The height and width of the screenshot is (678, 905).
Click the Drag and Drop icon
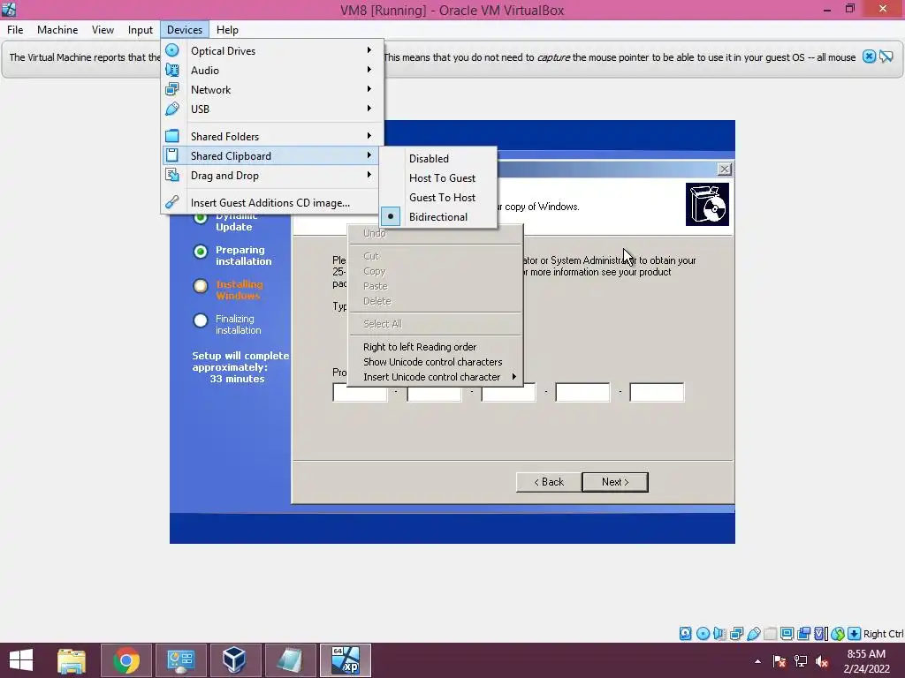coord(172,175)
